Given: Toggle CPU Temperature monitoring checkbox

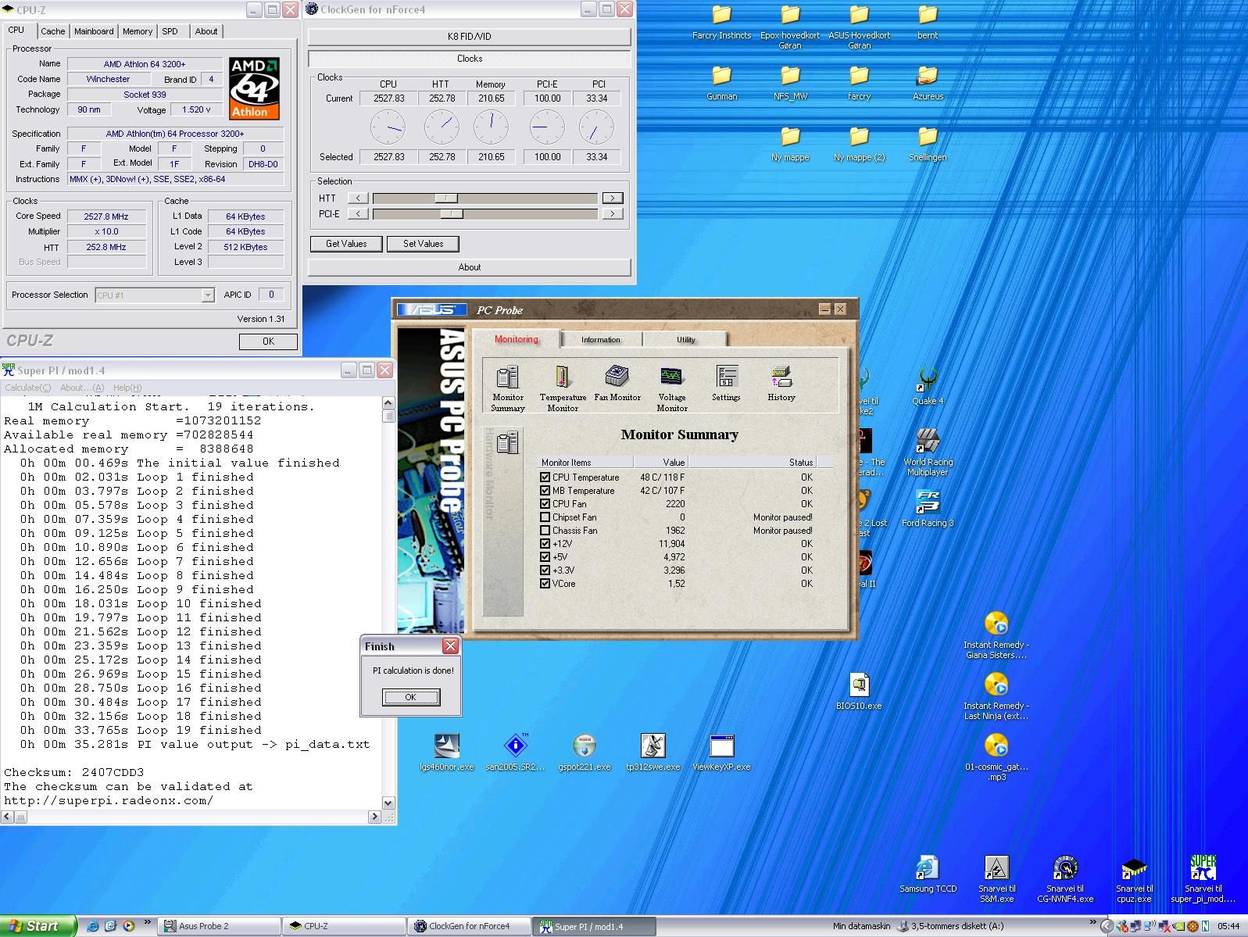Looking at the screenshot, I should point(545,477).
